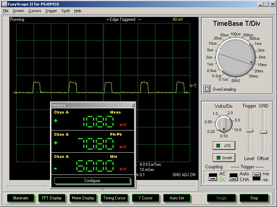
Task: Flip the Auto/CHA trigger source switch
Action: tap(234, 177)
